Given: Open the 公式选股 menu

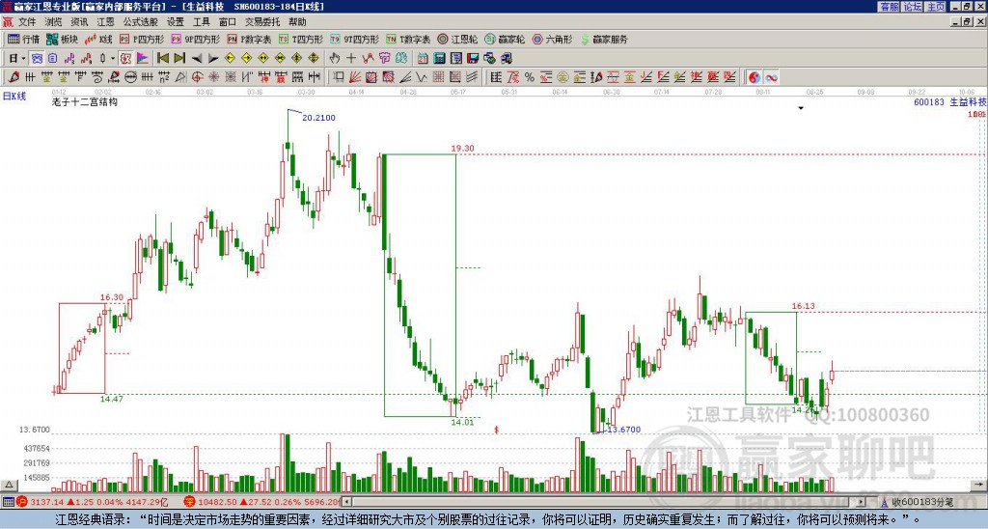Looking at the screenshot, I should 141,22.
